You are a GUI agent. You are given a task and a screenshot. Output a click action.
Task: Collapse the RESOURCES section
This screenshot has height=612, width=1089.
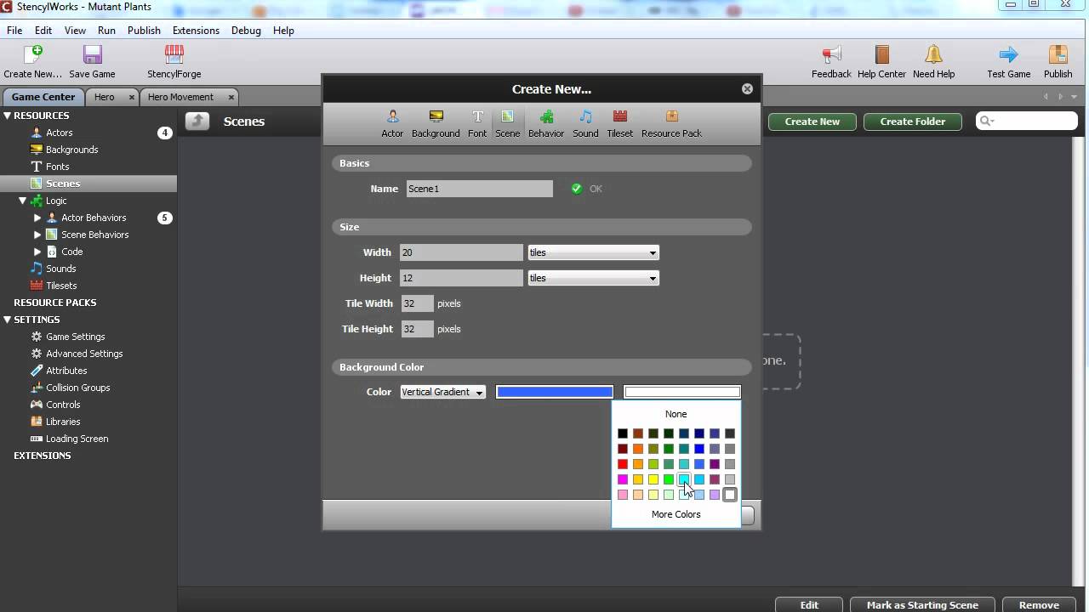(x=8, y=116)
